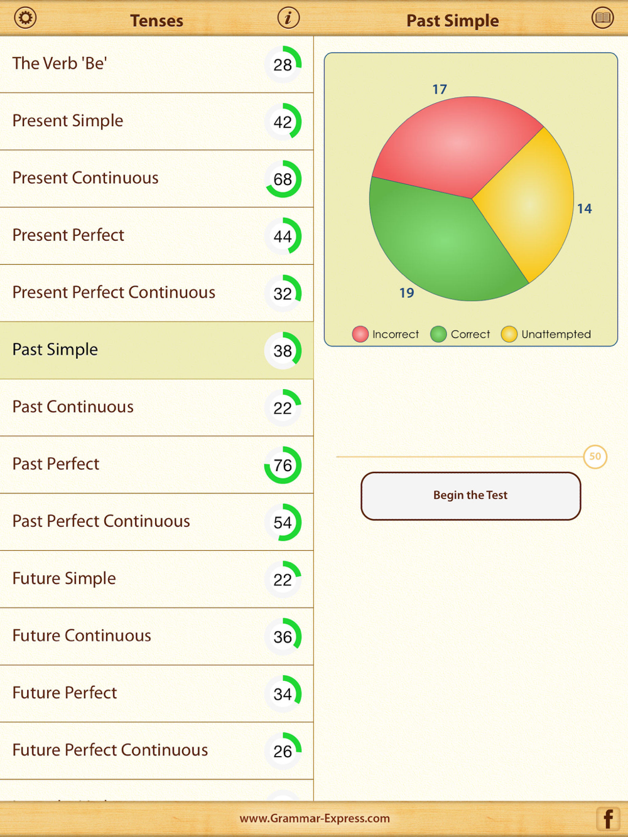
Task: Select the Present Simple tense
Action: pos(156,122)
